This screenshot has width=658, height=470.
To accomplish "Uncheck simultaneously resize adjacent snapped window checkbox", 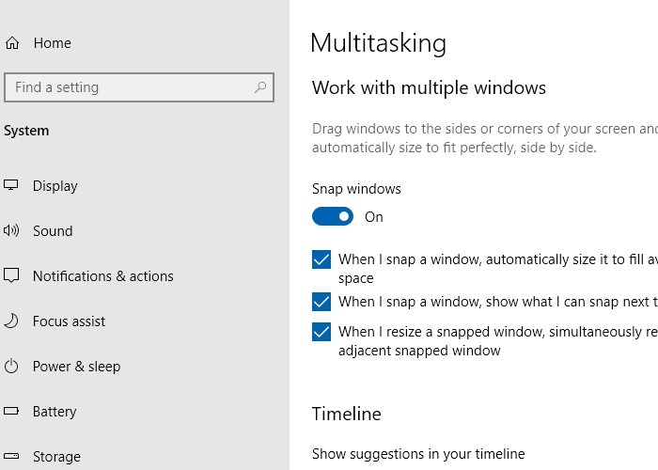I will point(321,332).
